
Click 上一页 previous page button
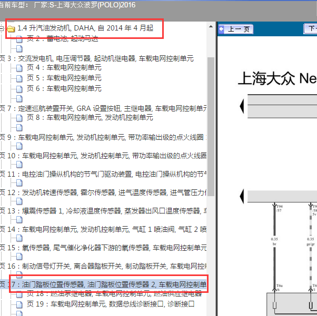tap(235, 29)
